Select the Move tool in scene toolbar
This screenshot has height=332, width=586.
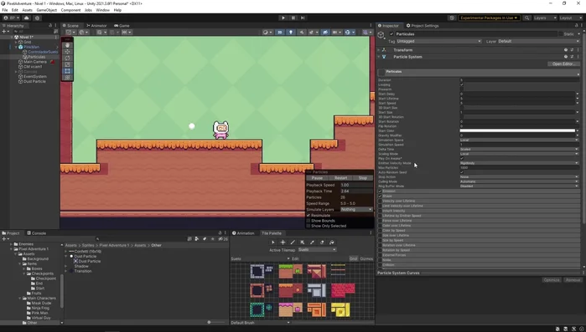(67, 51)
